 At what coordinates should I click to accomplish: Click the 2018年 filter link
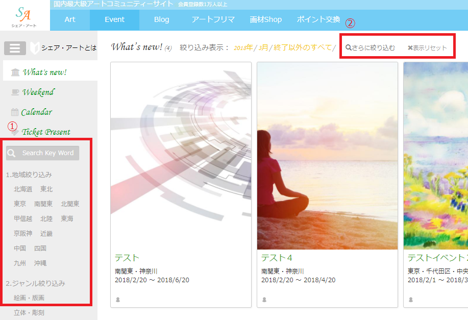coord(243,48)
